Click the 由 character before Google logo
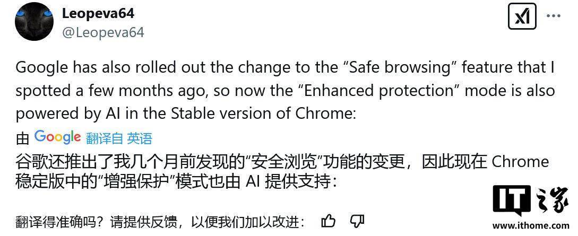The height and width of the screenshot is (236, 578). pos(22,139)
